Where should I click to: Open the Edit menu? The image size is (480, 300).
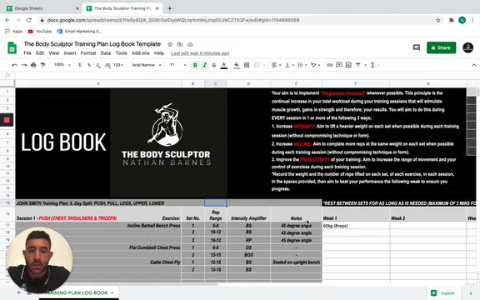(40, 53)
